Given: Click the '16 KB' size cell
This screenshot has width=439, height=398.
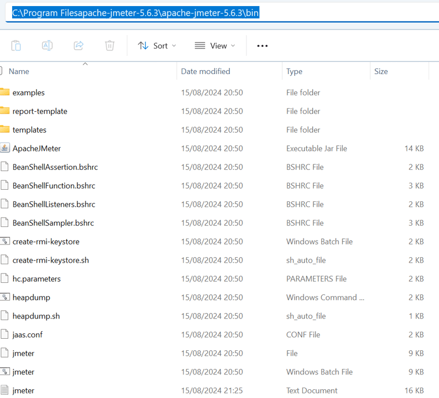Looking at the screenshot, I should 414,390.
